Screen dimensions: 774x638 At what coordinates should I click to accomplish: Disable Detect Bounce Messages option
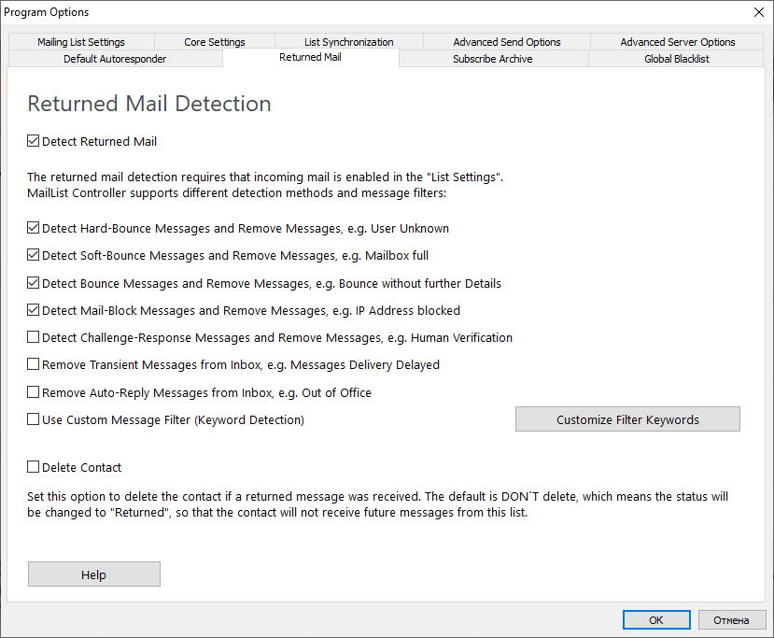pyautogui.click(x=34, y=283)
